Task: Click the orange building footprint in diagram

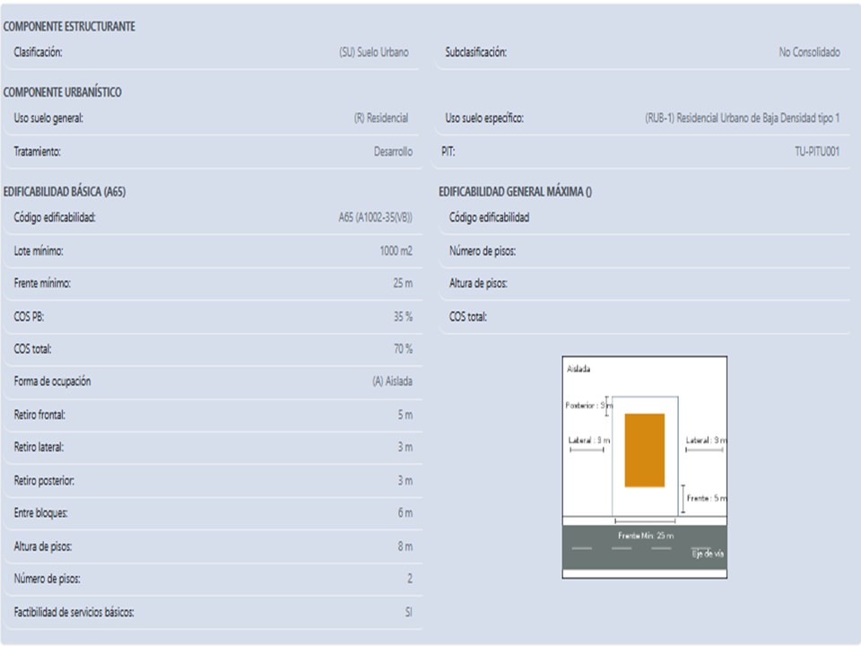Action: point(645,450)
